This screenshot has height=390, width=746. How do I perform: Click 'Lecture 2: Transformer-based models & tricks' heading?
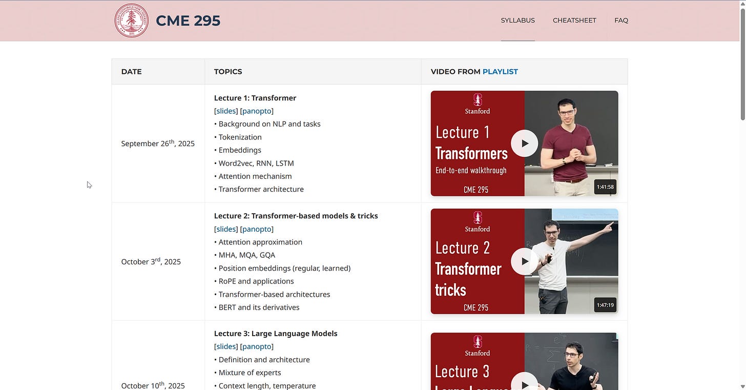(x=296, y=216)
